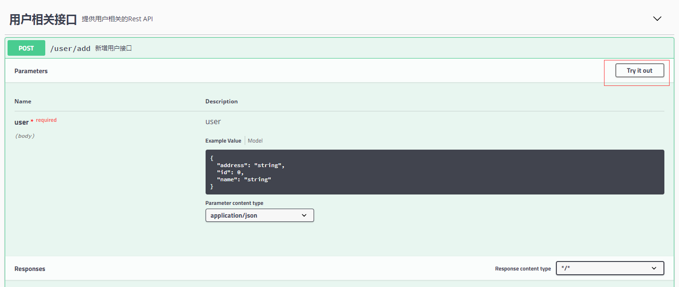Click the red required label

pos(46,120)
